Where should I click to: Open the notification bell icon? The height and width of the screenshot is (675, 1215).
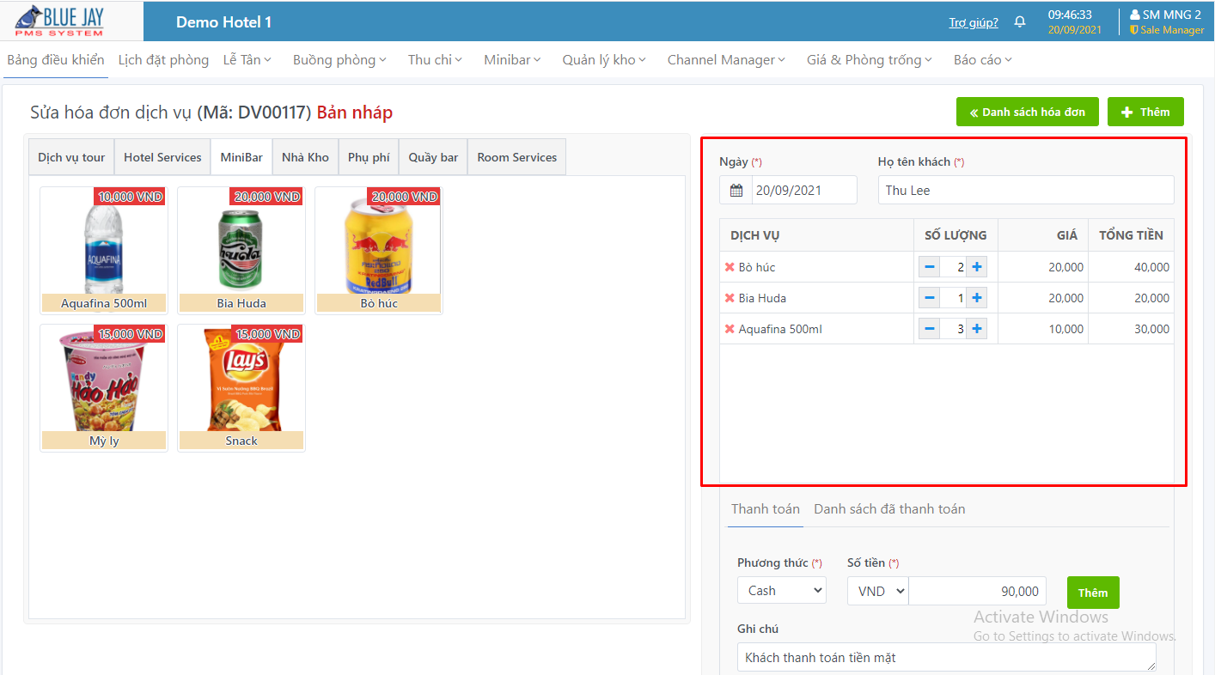(x=1020, y=22)
